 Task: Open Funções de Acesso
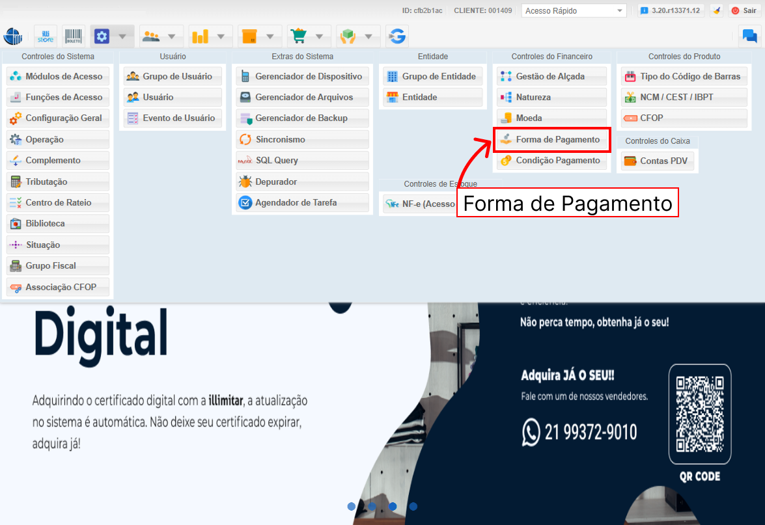(x=57, y=97)
